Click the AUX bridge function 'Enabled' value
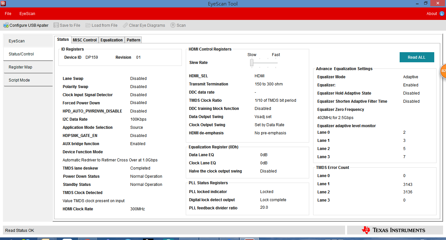This screenshot has height=240, width=446. point(138,144)
